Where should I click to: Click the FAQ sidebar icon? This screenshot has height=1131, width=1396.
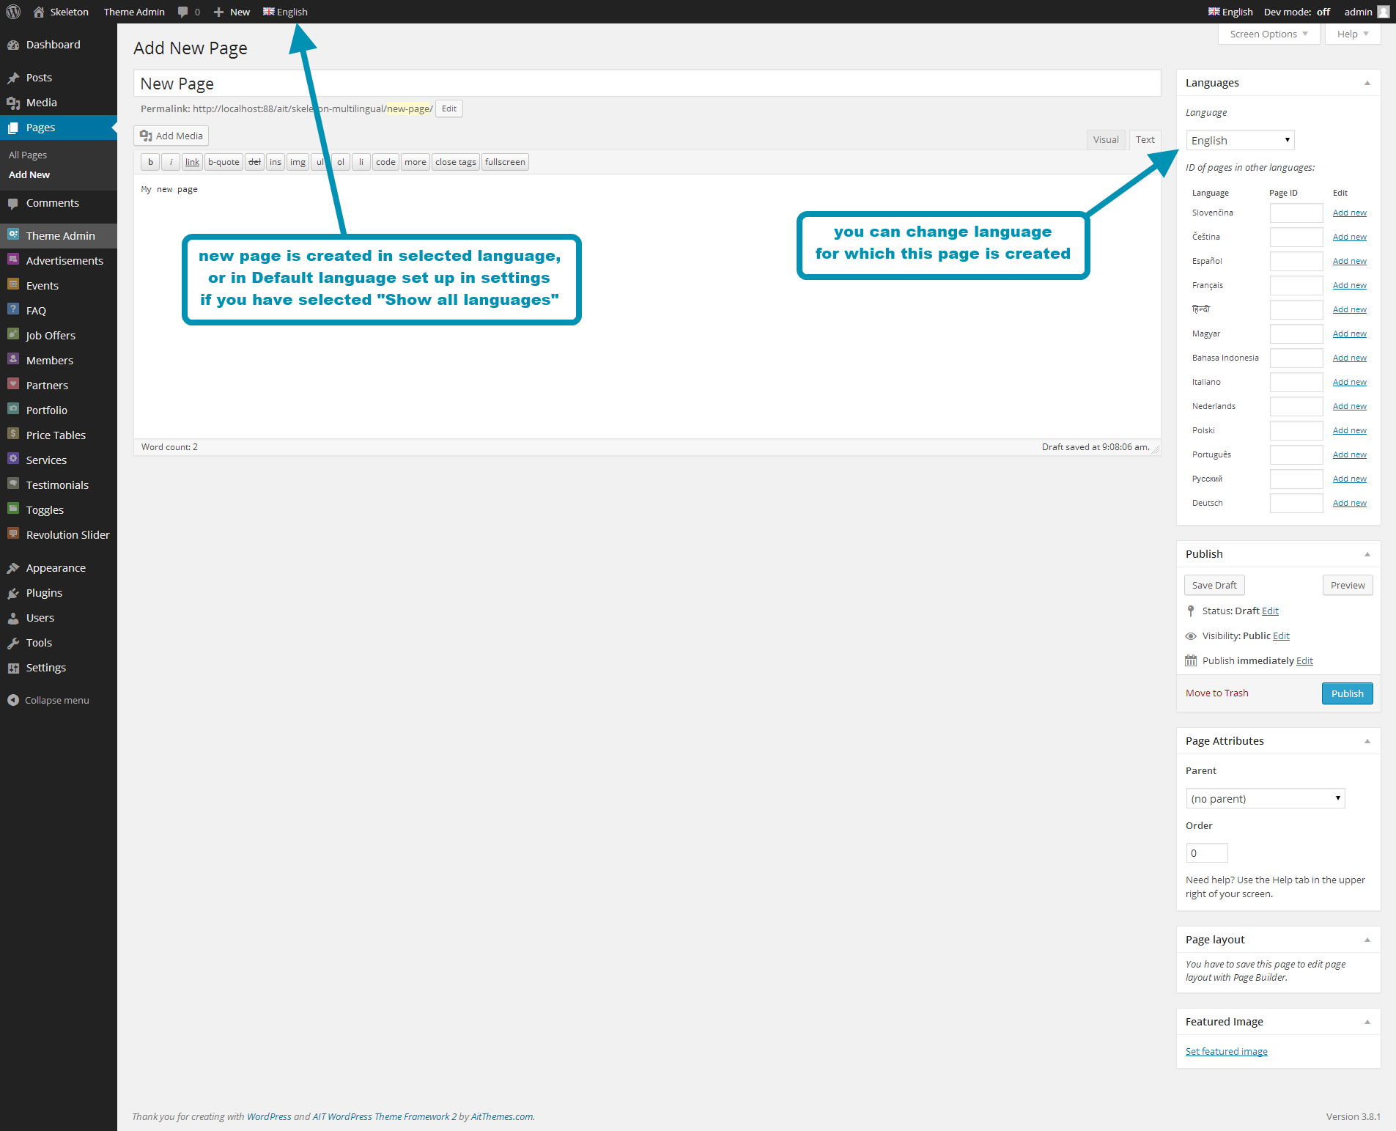(x=13, y=309)
